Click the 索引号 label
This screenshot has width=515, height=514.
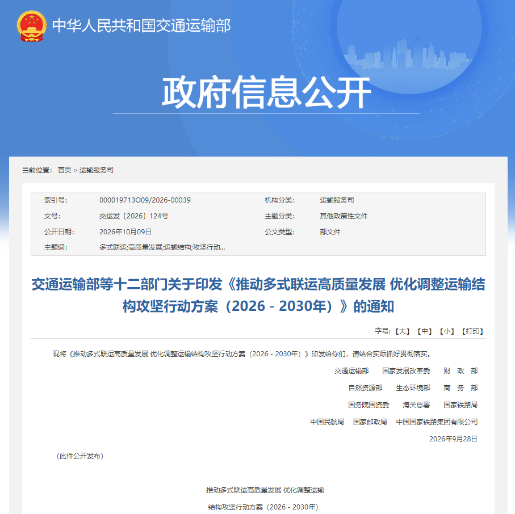pyautogui.click(x=56, y=200)
